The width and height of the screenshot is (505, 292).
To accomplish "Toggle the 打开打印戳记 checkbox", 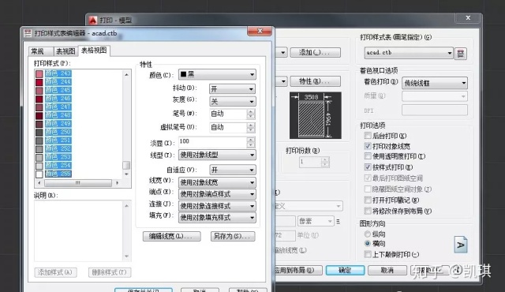I will (368, 200).
